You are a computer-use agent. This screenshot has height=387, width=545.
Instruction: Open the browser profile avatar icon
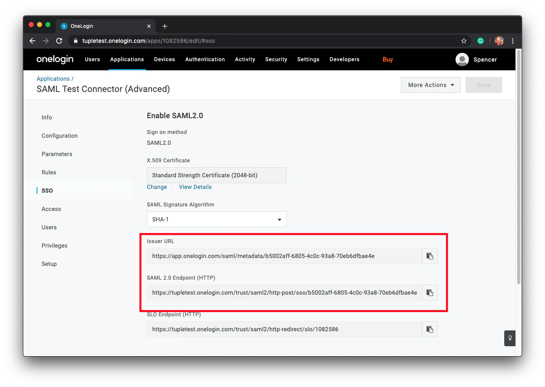(x=499, y=41)
